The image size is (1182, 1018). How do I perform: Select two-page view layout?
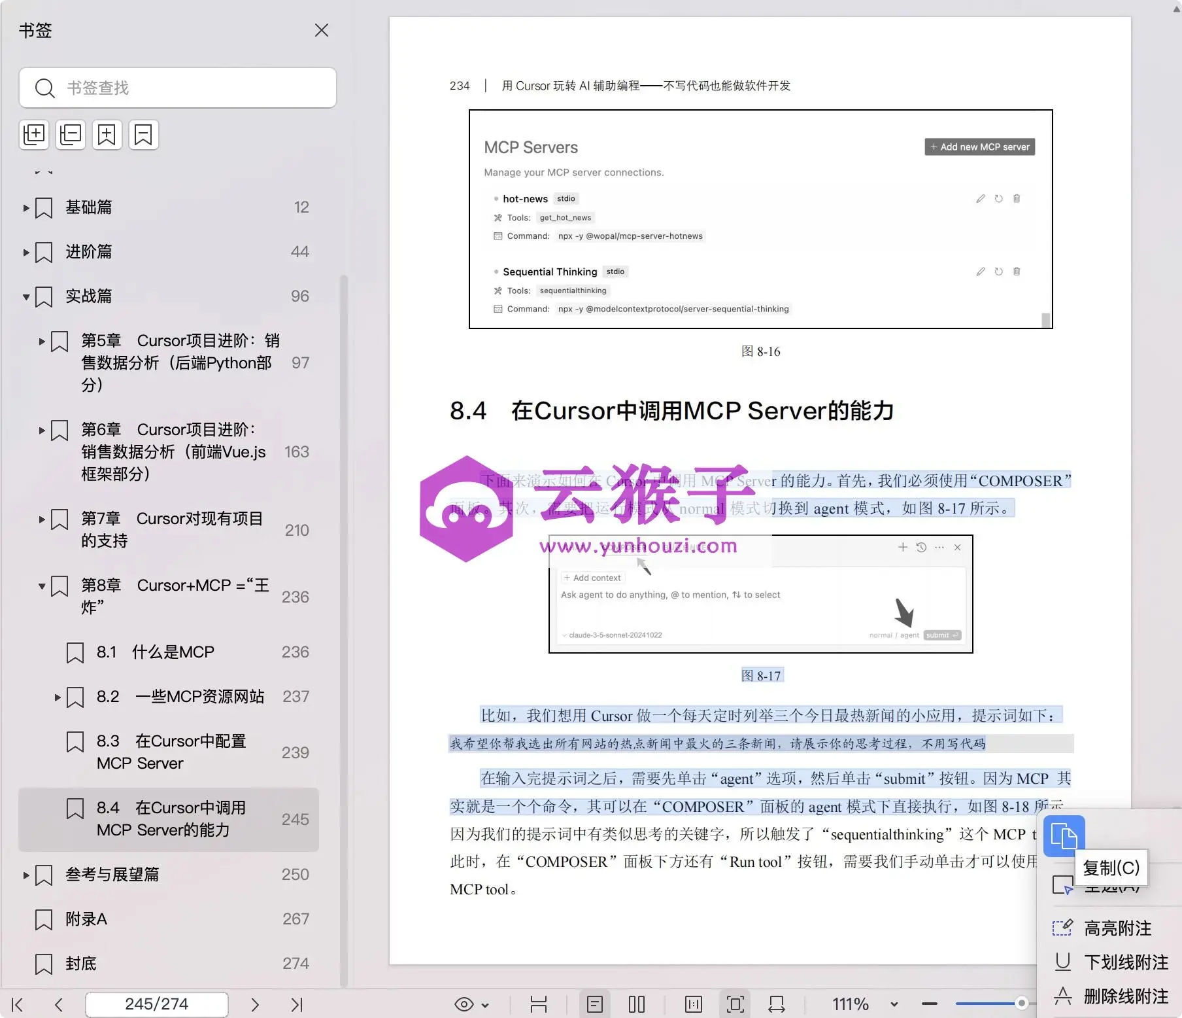click(637, 1004)
